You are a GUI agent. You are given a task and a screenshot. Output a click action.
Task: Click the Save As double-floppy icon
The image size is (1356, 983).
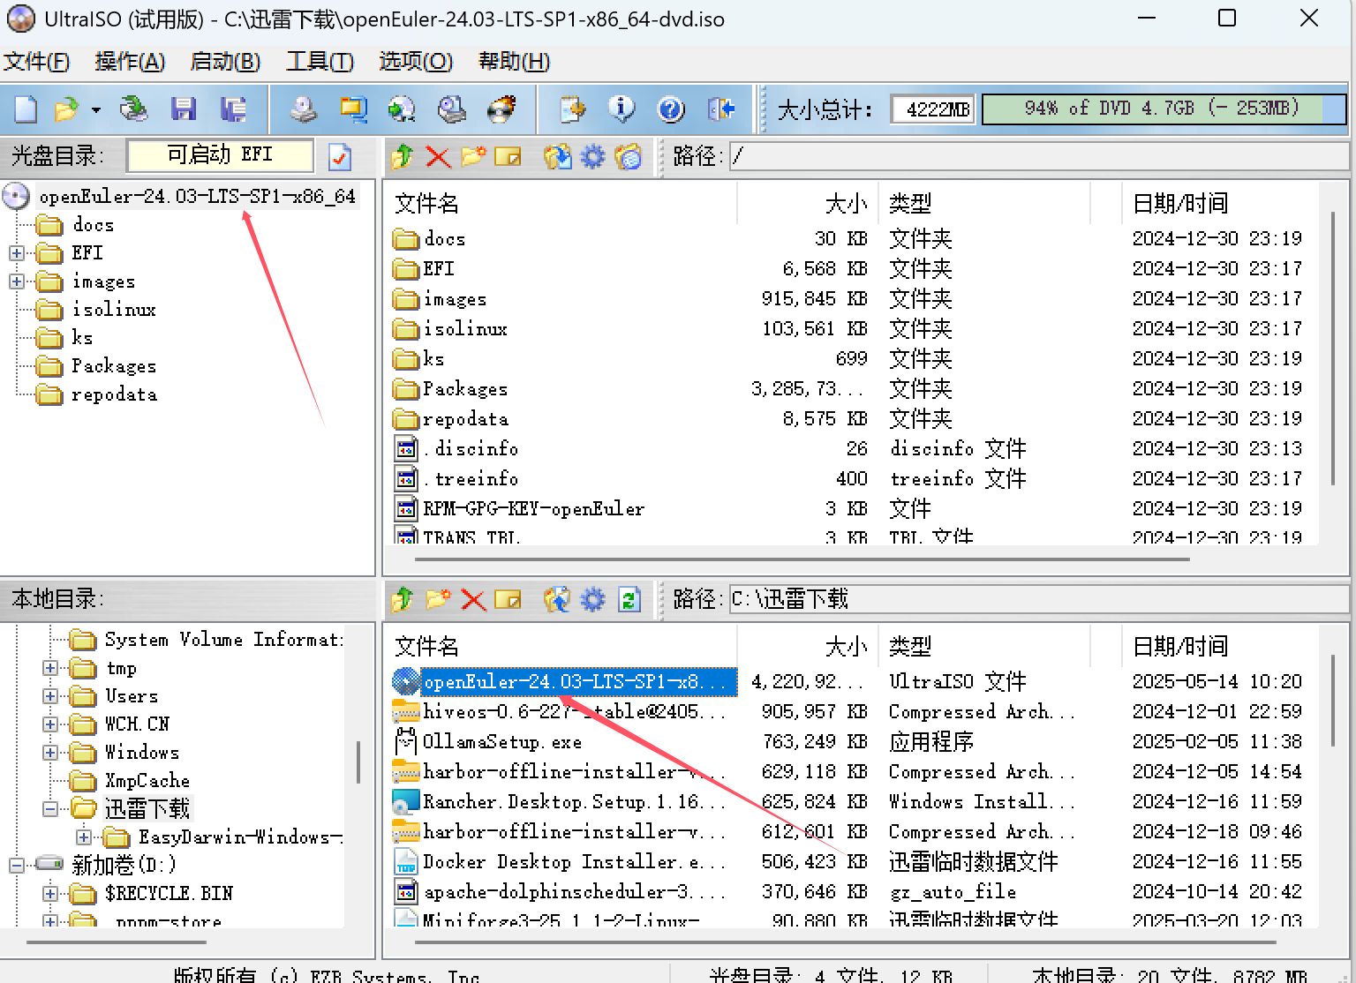pyautogui.click(x=233, y=109)
